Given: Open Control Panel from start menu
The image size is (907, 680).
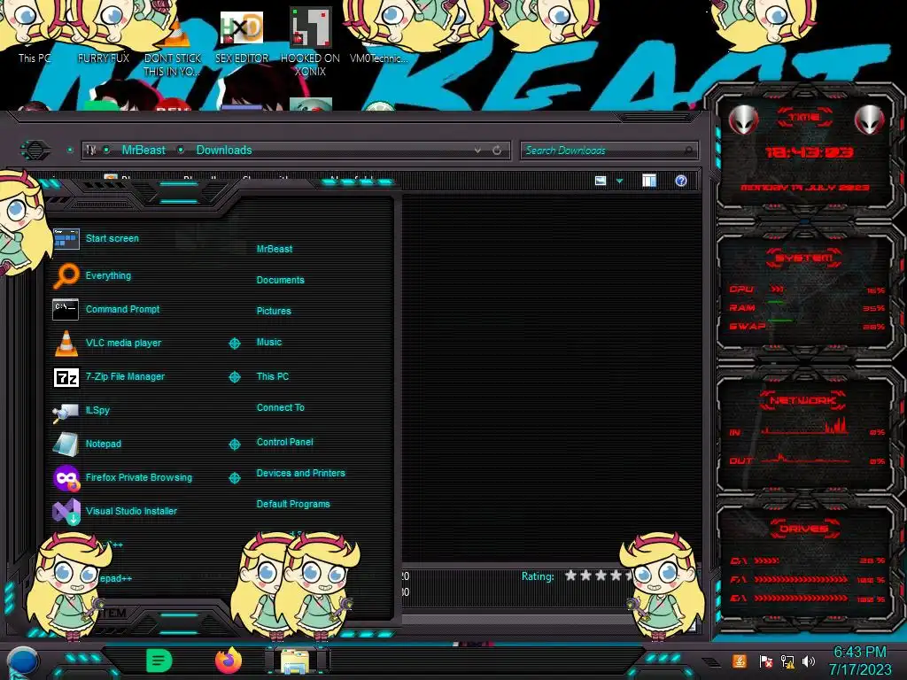Looking at the screenshot, I should pyautogui.click(x=284, y=442).
